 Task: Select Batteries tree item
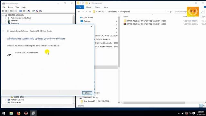click(x=14, y=21)
